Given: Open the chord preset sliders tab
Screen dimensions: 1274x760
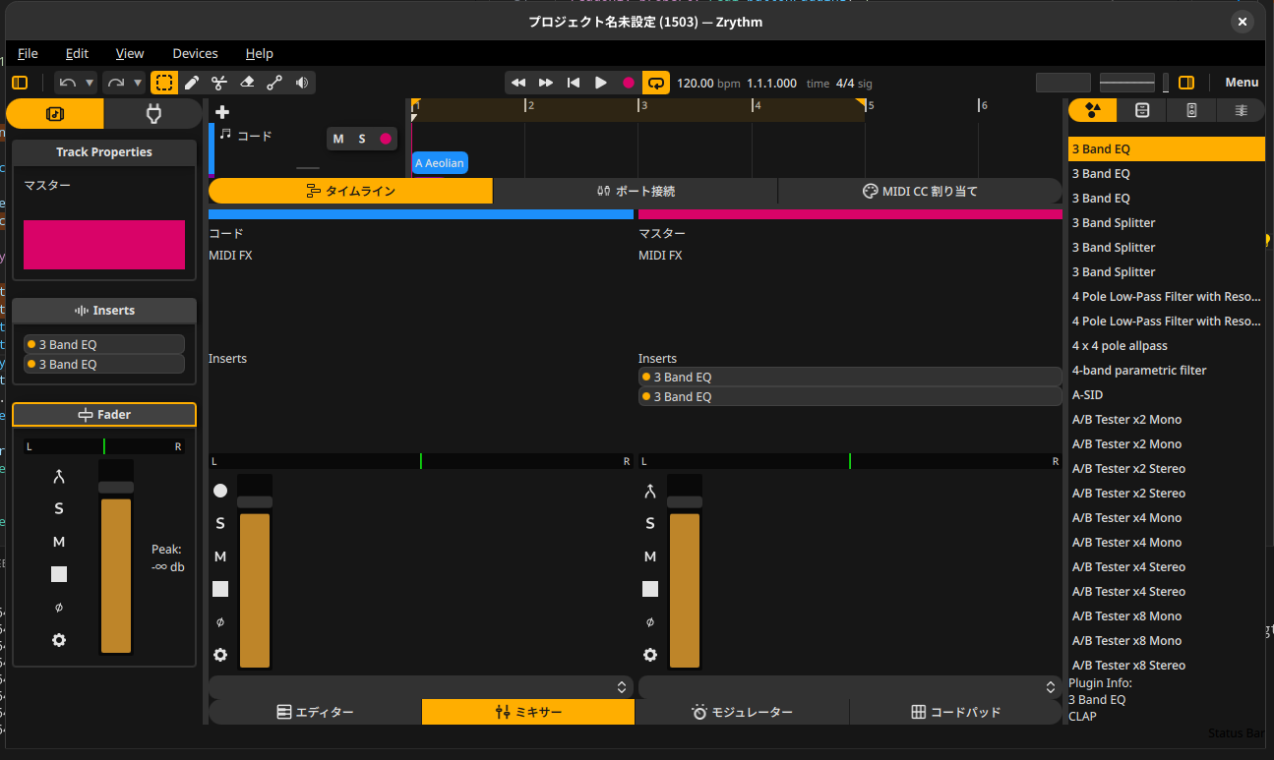Looking at the screenshot, I should click(1241, 110).
